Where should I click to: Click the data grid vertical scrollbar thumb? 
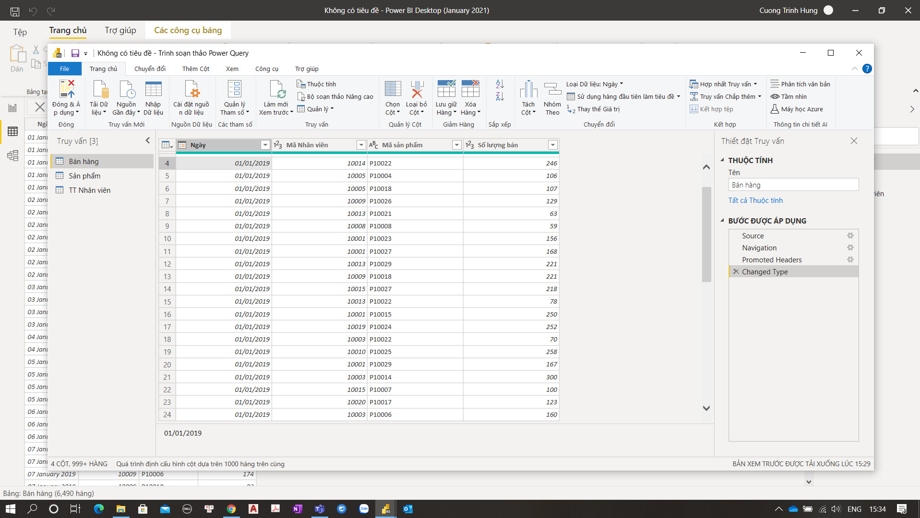[x=706, y=234]
